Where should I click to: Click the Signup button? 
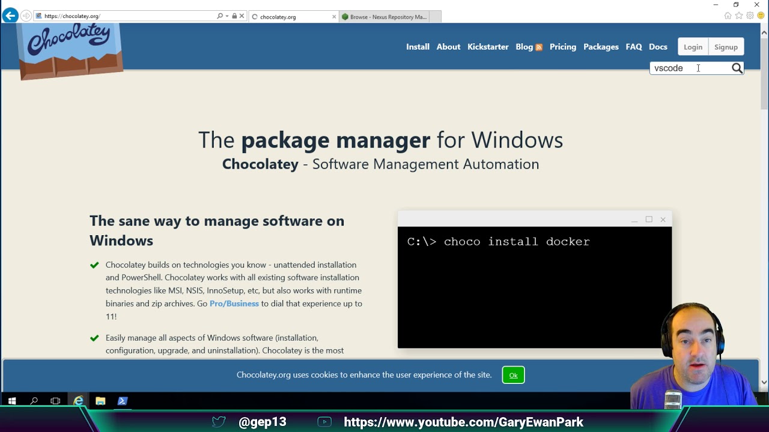click(x=726, y=47)
